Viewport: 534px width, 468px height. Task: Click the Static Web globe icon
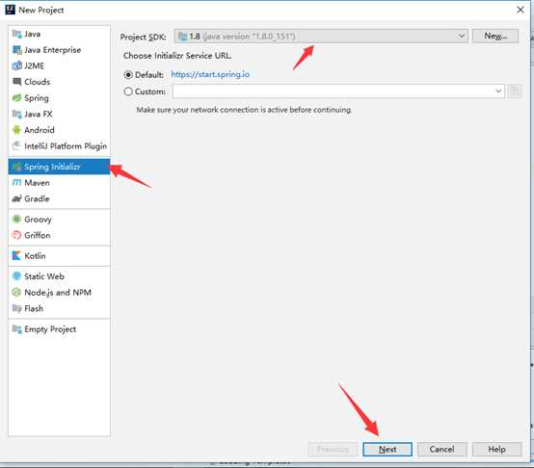[16, 276]
